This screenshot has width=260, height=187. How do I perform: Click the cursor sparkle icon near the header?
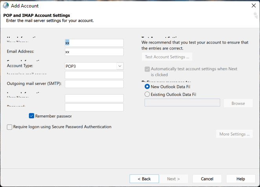tap(256, 15)
